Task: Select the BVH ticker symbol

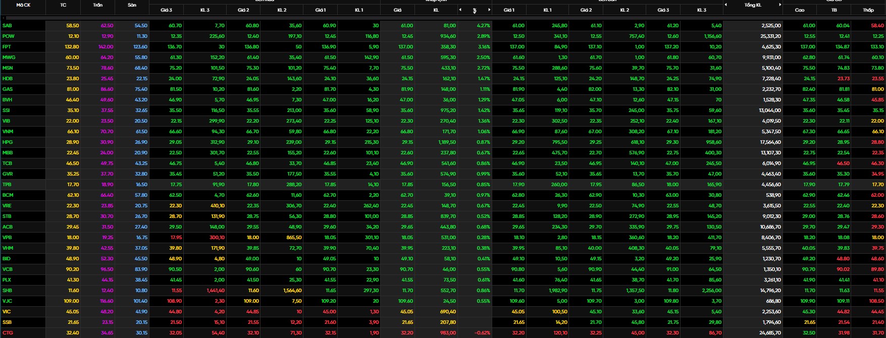Action: 7,99
